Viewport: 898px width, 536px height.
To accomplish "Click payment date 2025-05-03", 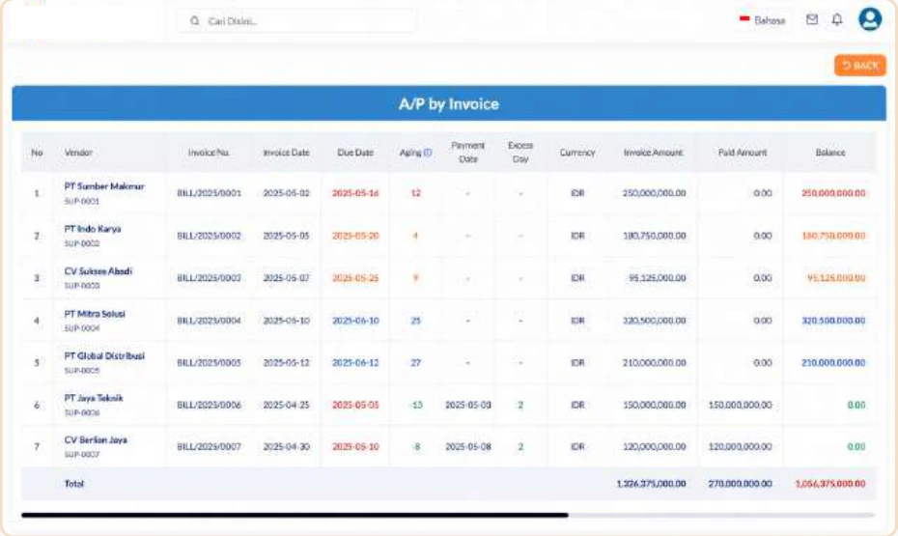I will coord(468,405).
